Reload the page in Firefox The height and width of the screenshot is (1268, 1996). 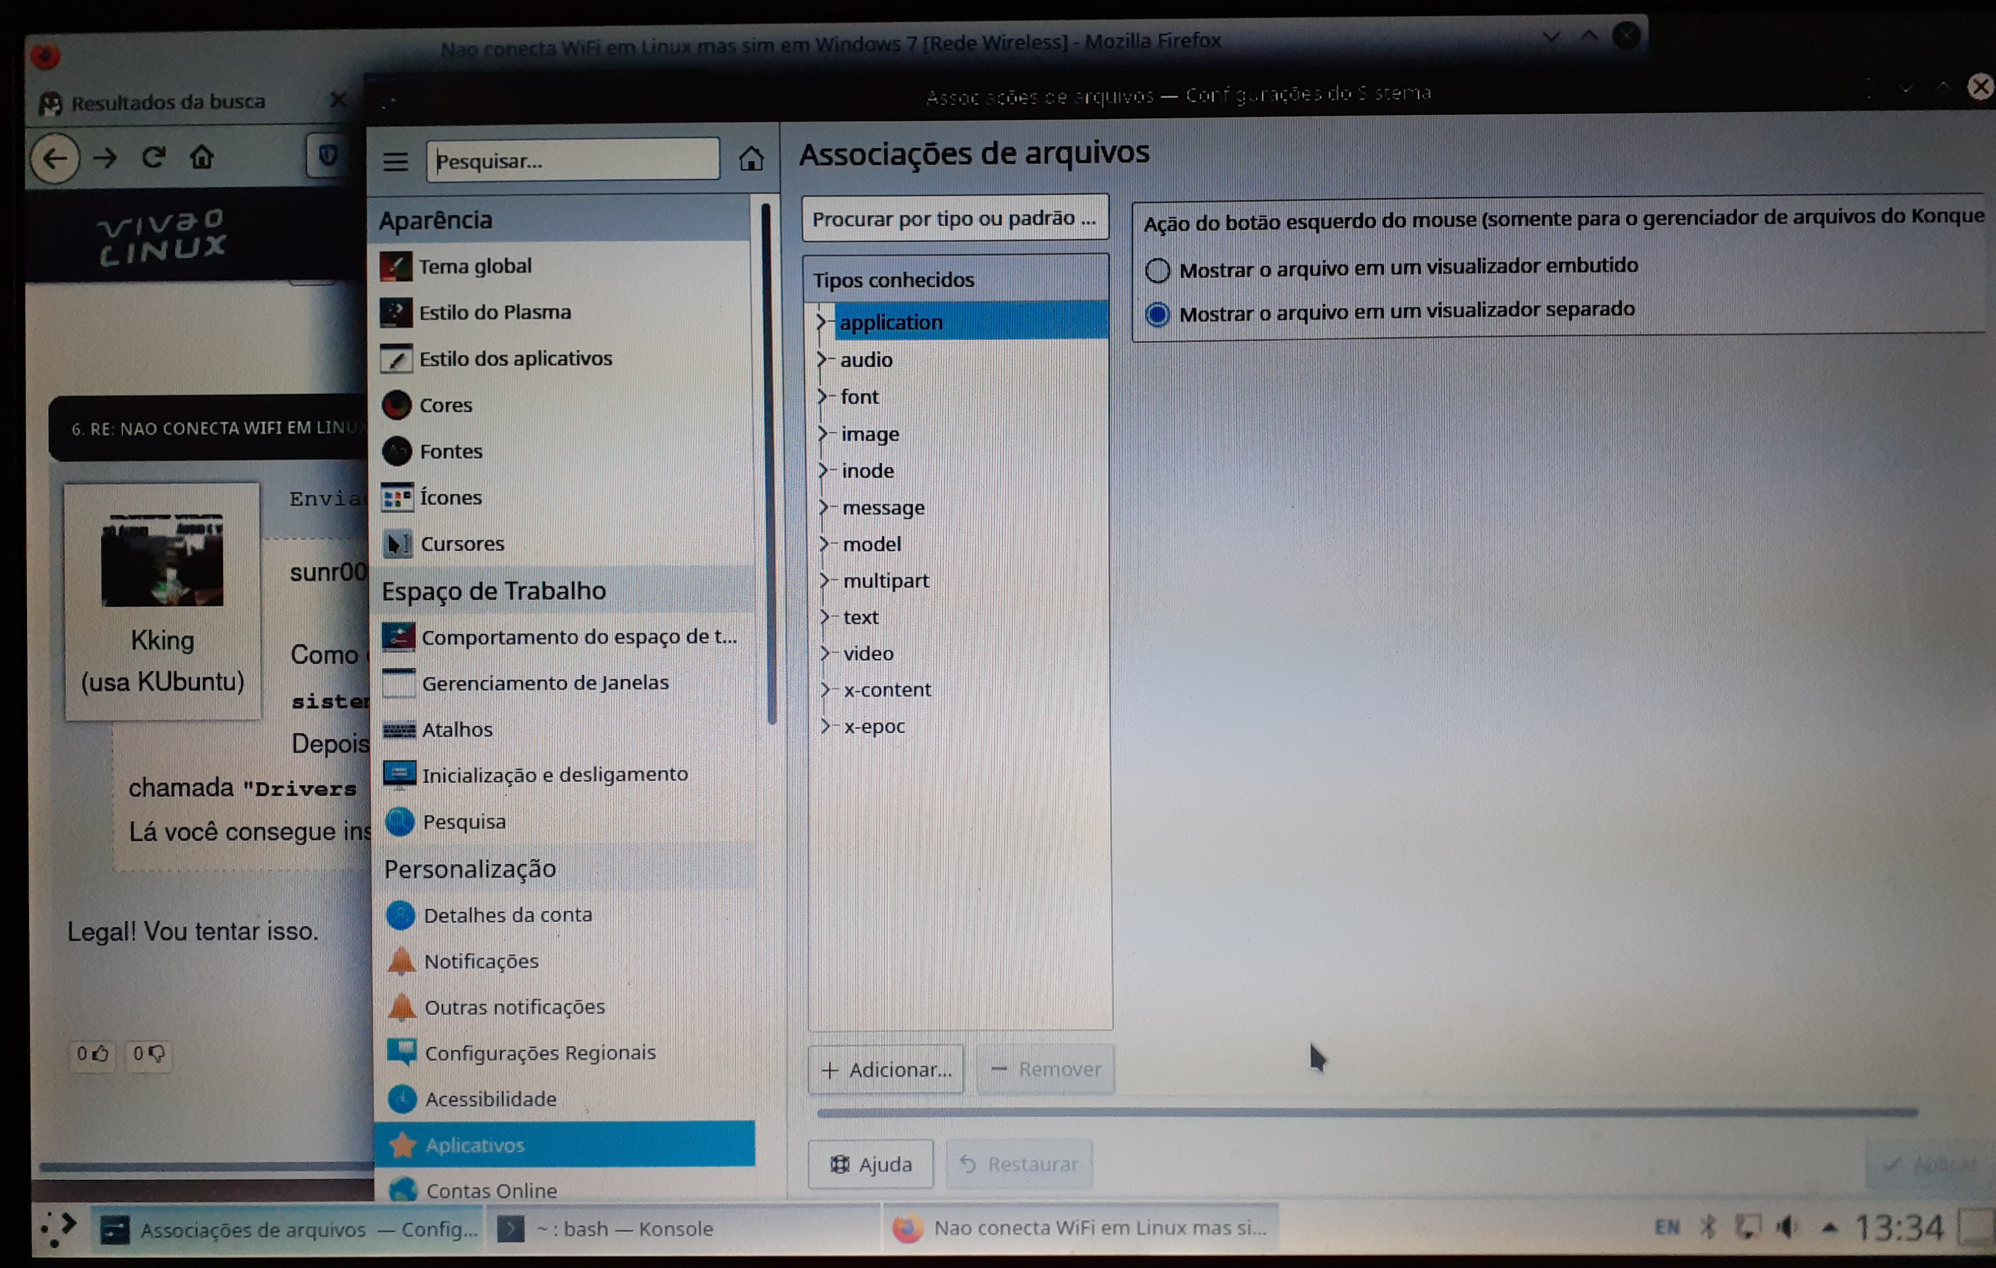click(x=154, y=157)
